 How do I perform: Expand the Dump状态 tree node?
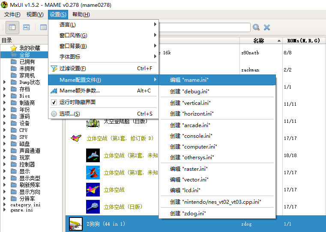(x=5, y=82)
